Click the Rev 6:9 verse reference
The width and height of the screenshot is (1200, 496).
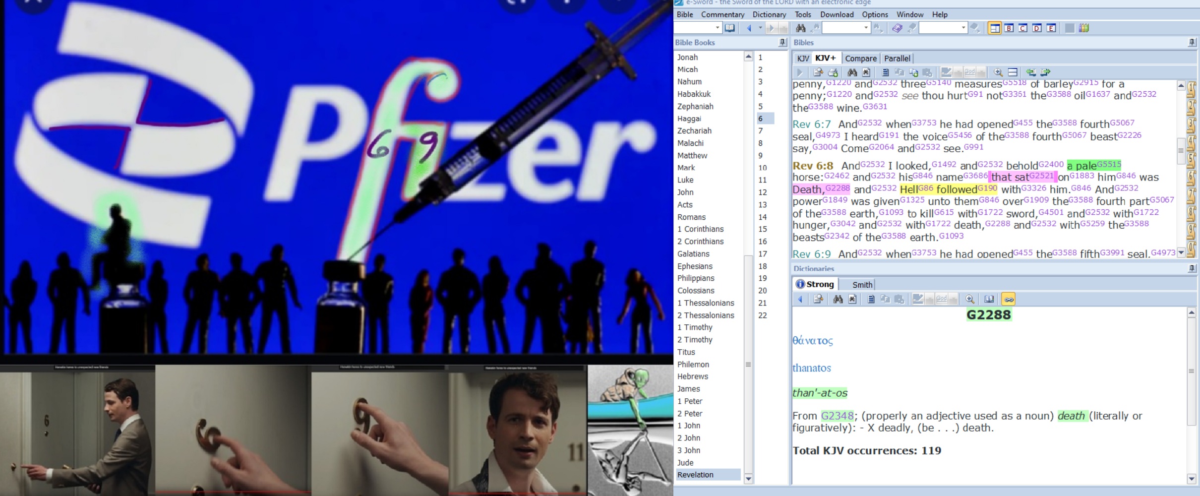coord(811,254)
